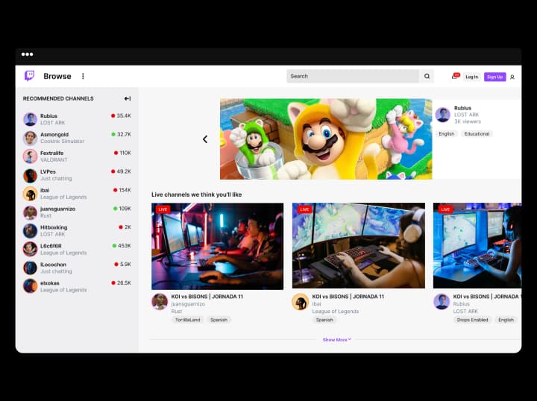Viewport: 537px width, 401px height.
Task: Open elxokas channel name in sidebar
Action: click(50, 283)
